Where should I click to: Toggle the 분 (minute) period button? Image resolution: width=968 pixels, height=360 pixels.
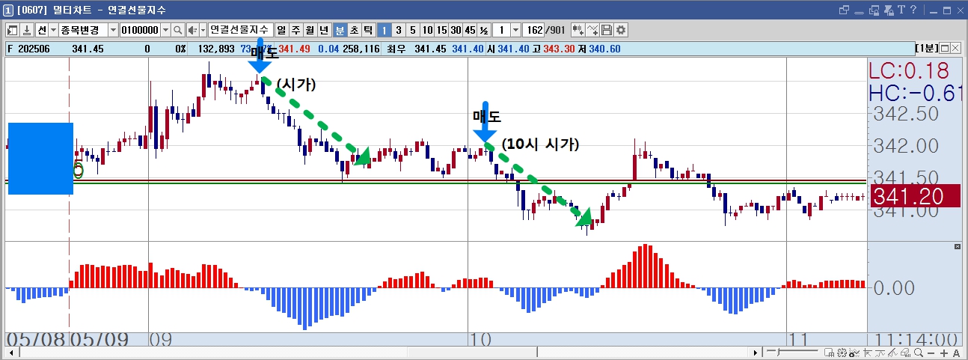340,30
